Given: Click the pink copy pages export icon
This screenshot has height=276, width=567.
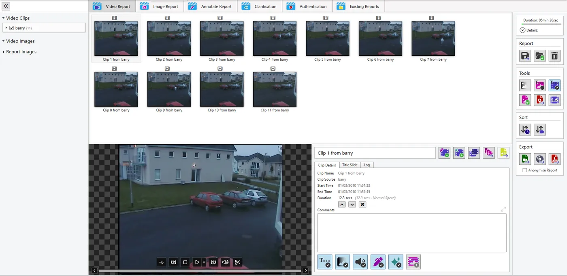Looking at the screenshot, I should (x=488, y=153).
